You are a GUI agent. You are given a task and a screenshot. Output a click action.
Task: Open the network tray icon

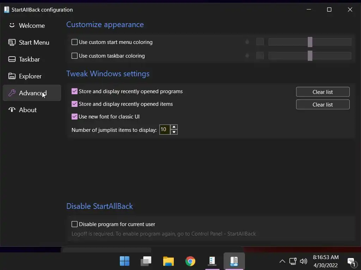(x=293, y=261)
